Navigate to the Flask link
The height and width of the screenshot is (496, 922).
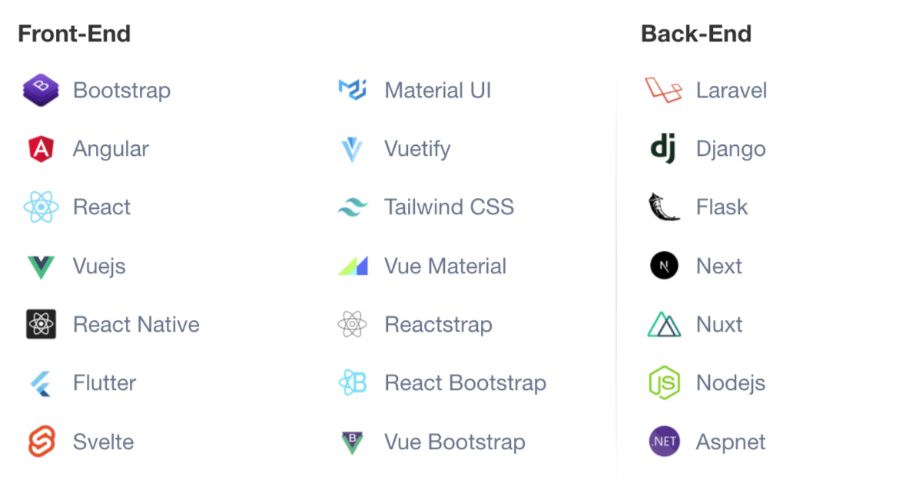pyautogui.click(x=721, y=207)
